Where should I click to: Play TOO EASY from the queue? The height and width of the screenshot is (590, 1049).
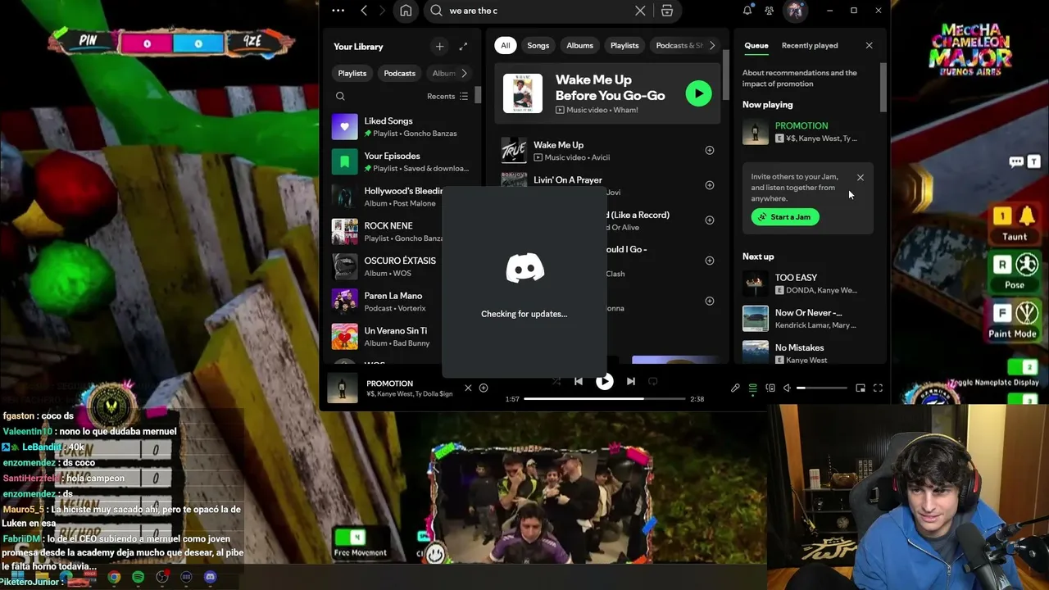pos(806,284)
